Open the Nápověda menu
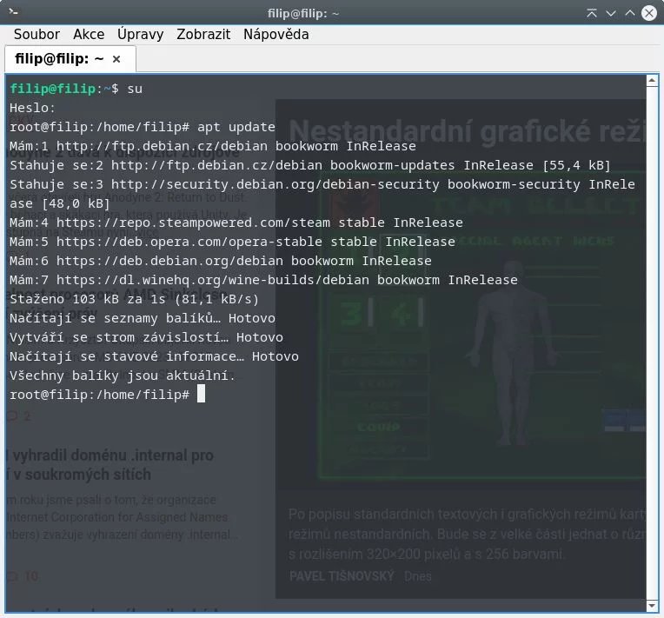The width and height of the screenshot is (664, 618). tap(276, 34)
